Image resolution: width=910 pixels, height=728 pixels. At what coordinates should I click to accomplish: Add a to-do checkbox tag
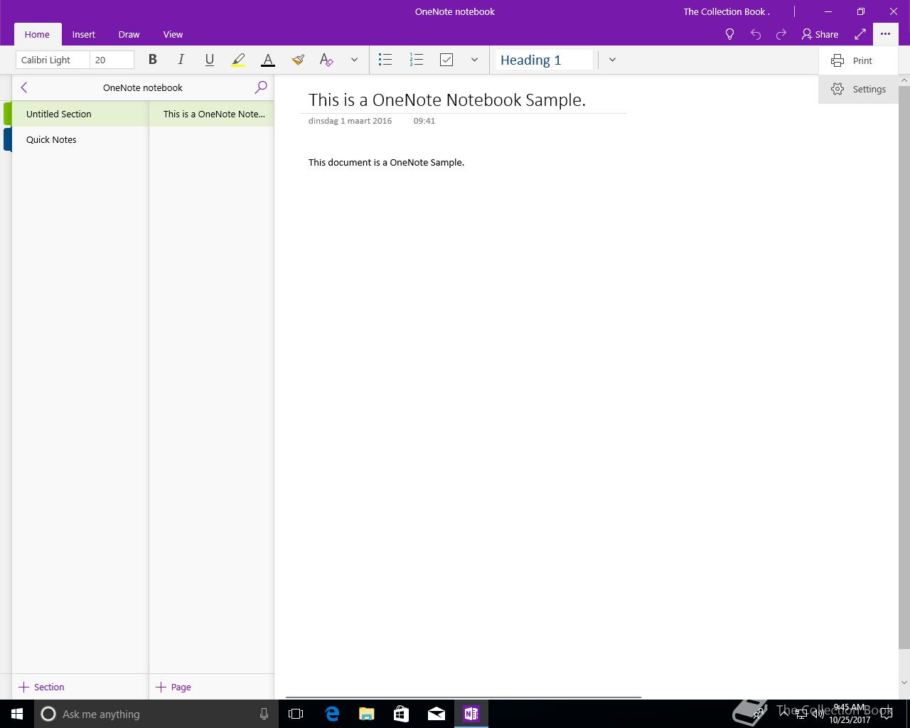tap(446, 60)
